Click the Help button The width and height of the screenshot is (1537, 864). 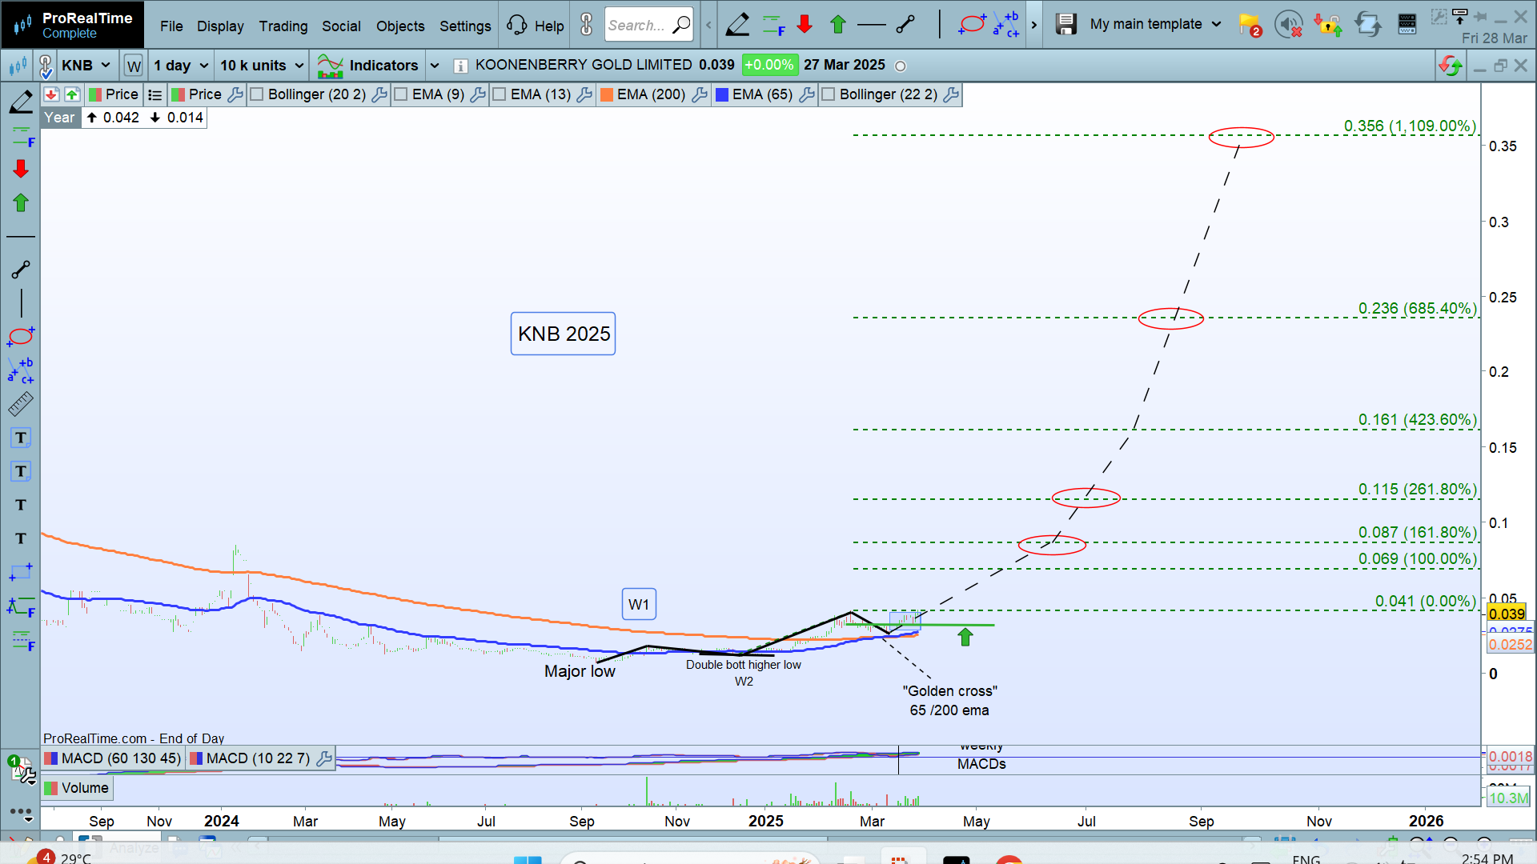(x=536, y=26)
